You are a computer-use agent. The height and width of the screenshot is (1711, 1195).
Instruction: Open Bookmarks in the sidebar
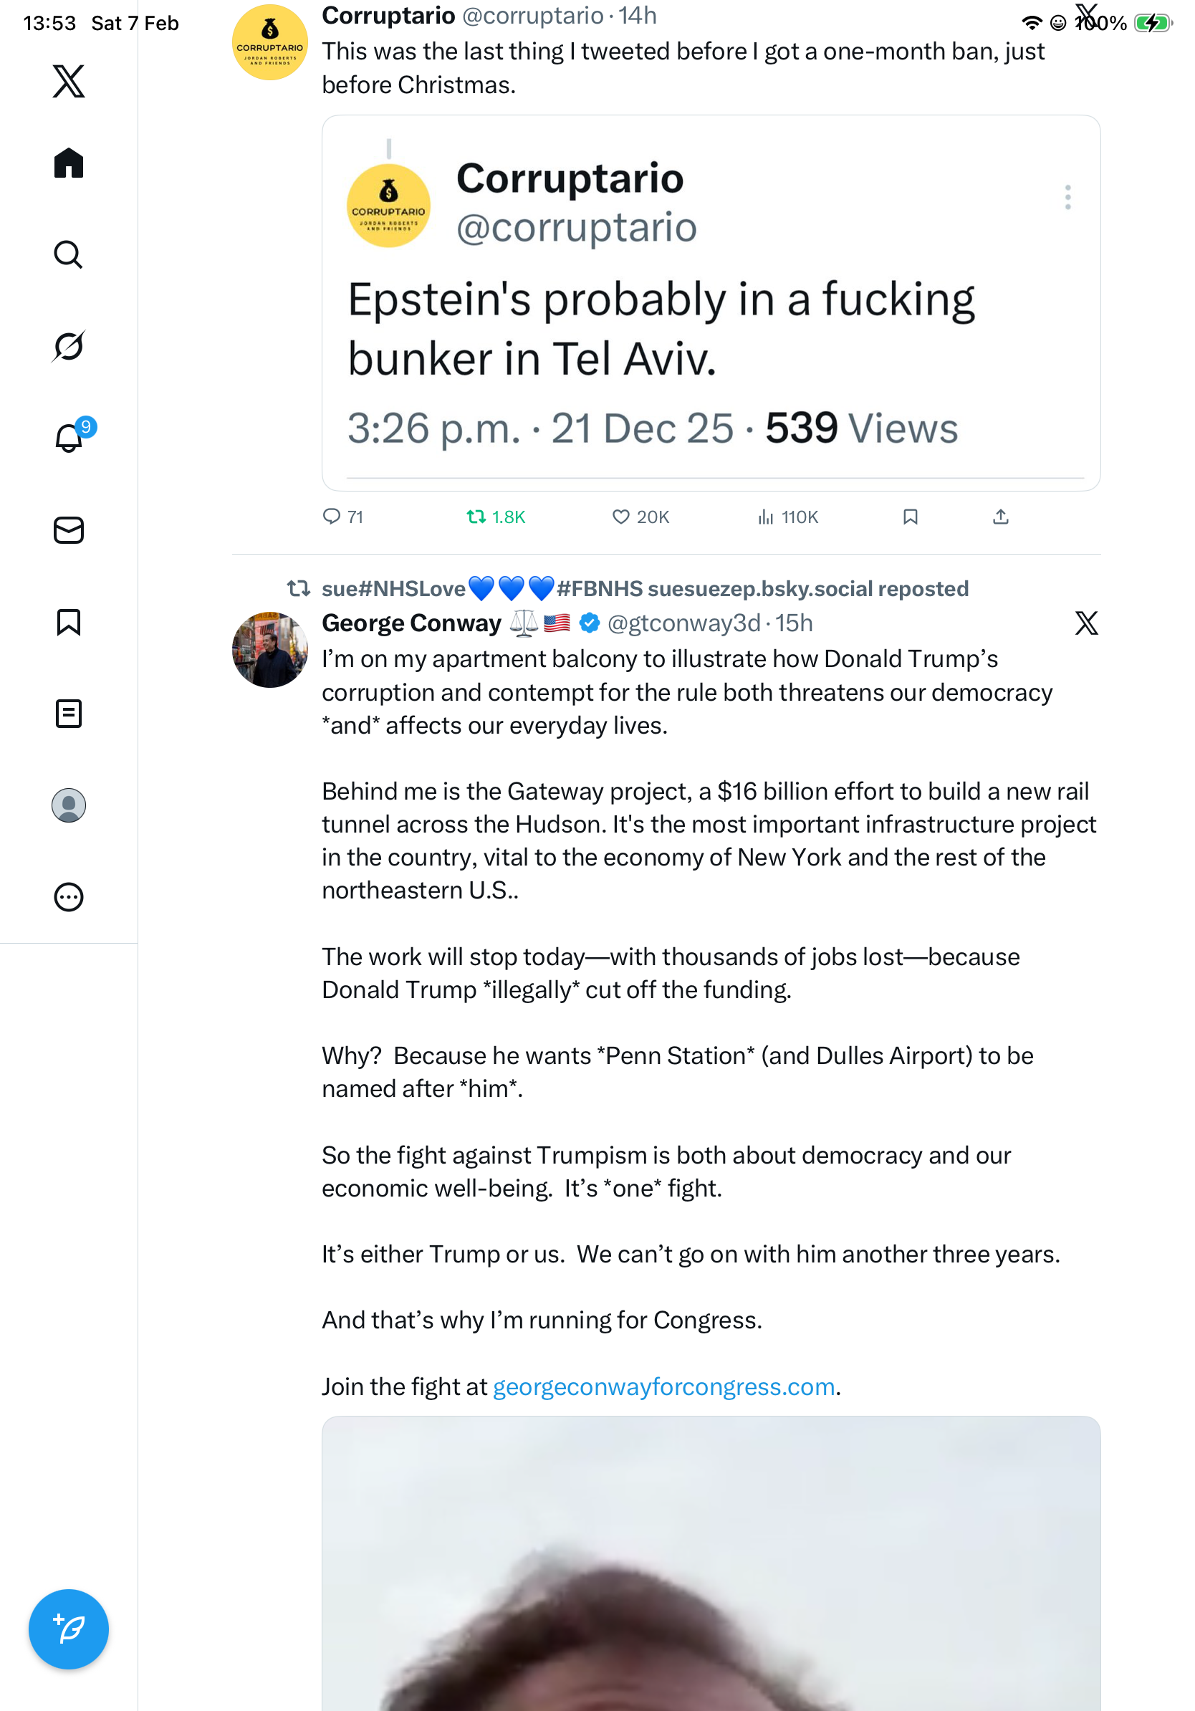(69, 621)
